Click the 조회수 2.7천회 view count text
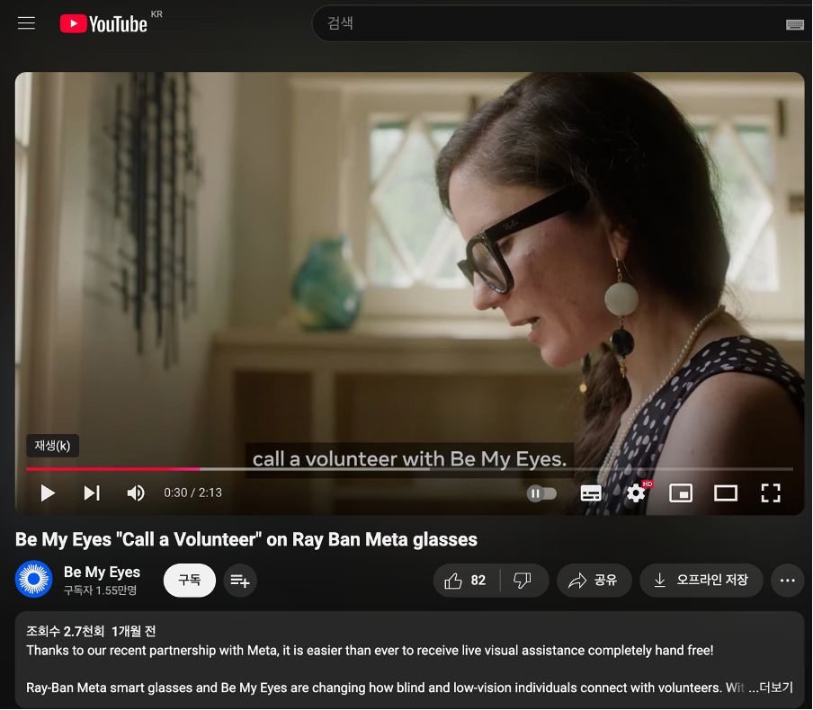Image resolution: width=813 pixels, height=710 pixels. [x=66, y=631]
